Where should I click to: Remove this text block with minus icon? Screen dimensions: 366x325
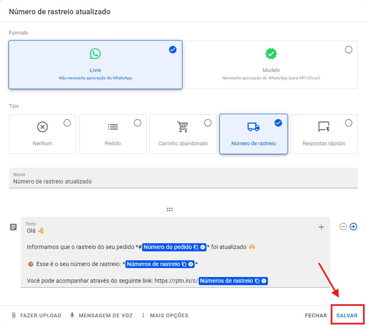click(x=343, y=227)
